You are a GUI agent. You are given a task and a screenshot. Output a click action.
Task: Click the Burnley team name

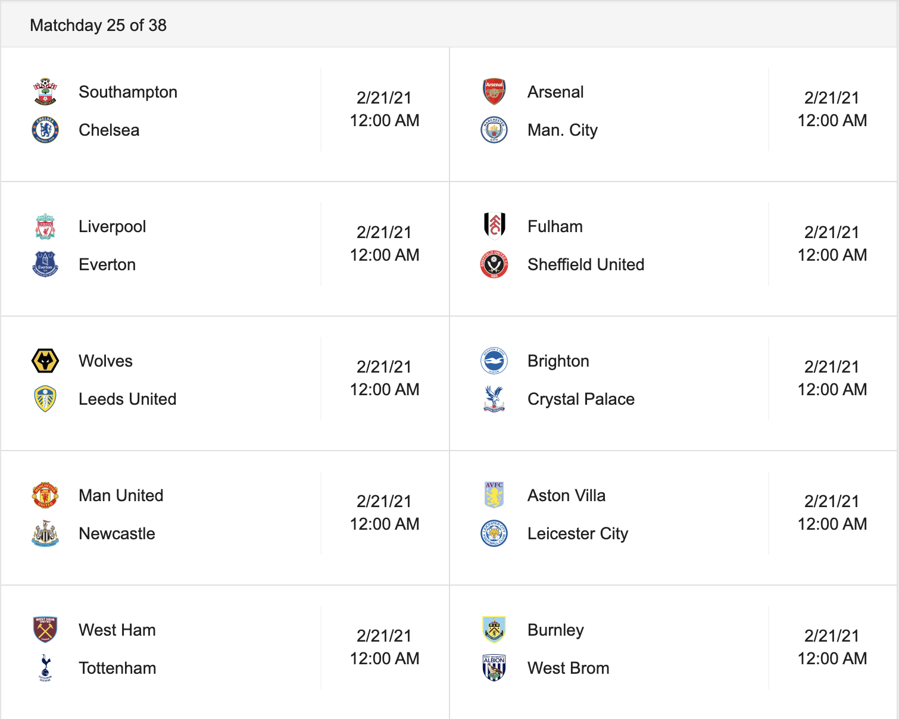555,630
